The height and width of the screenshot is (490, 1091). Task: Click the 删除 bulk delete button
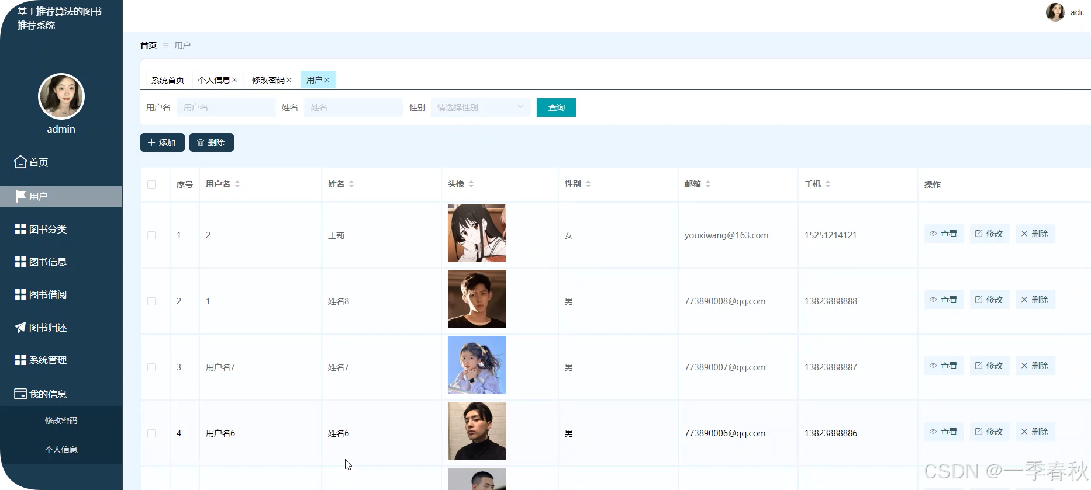point(212,143)
